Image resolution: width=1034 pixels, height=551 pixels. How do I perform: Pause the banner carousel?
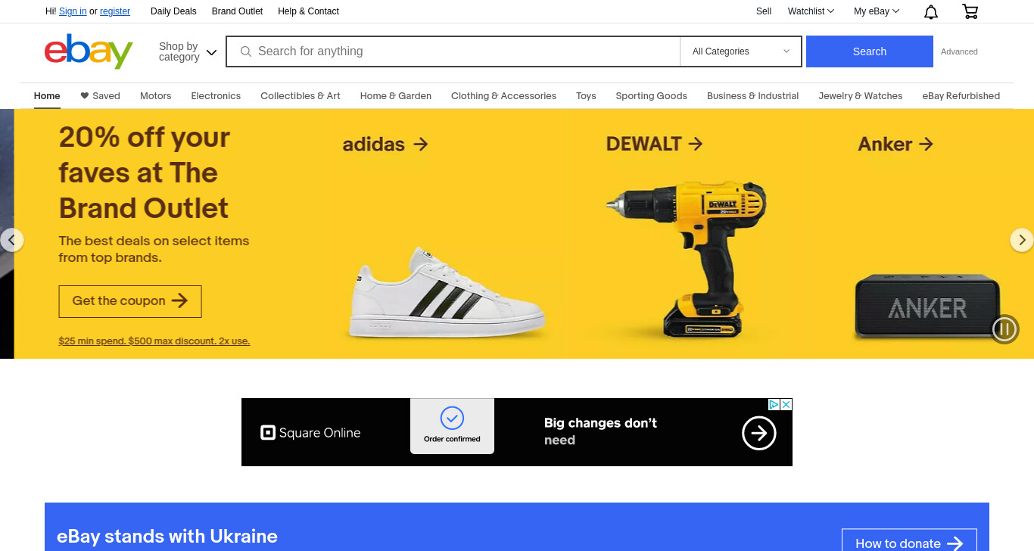[x=1005, y=328]
